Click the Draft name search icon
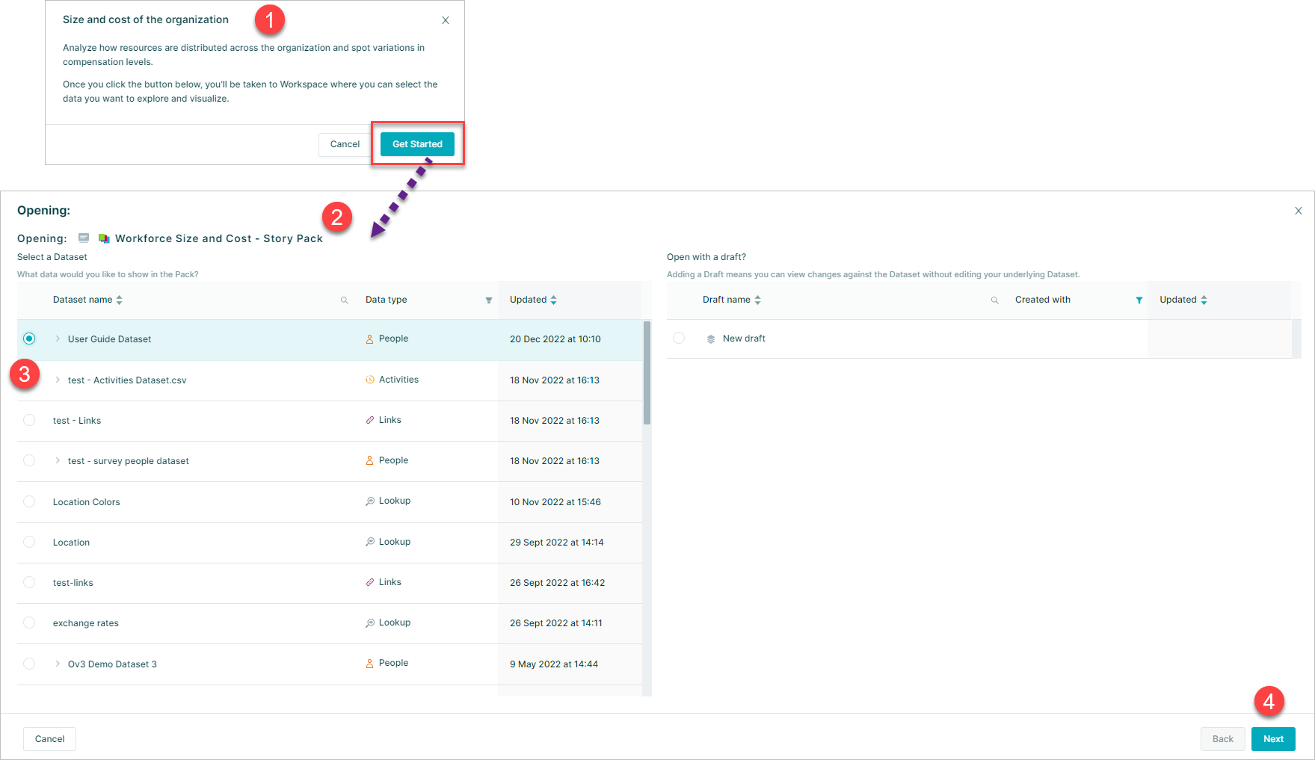1315x760 pixels. [994, 300]
